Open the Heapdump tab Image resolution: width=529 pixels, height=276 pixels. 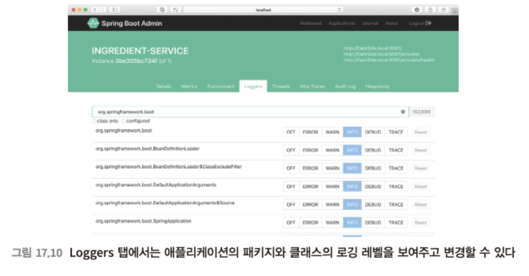(x=377, y=86)
